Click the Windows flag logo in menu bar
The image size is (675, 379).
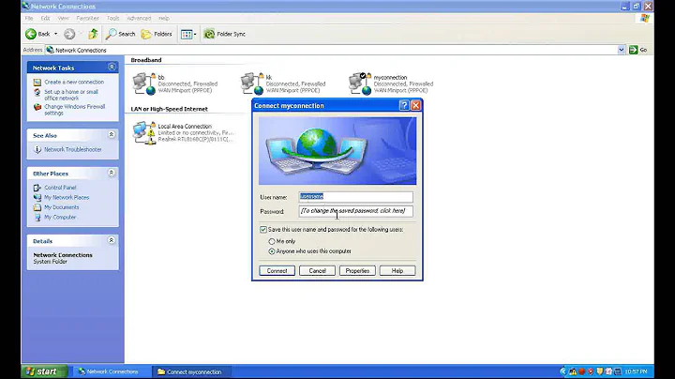[645, 18]
